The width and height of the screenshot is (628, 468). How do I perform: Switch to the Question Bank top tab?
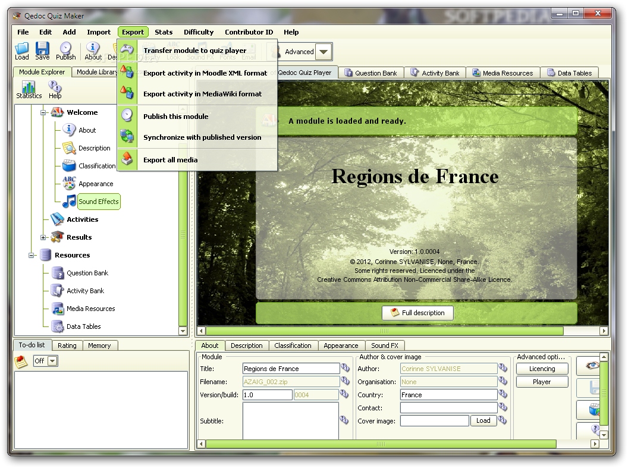371,73
